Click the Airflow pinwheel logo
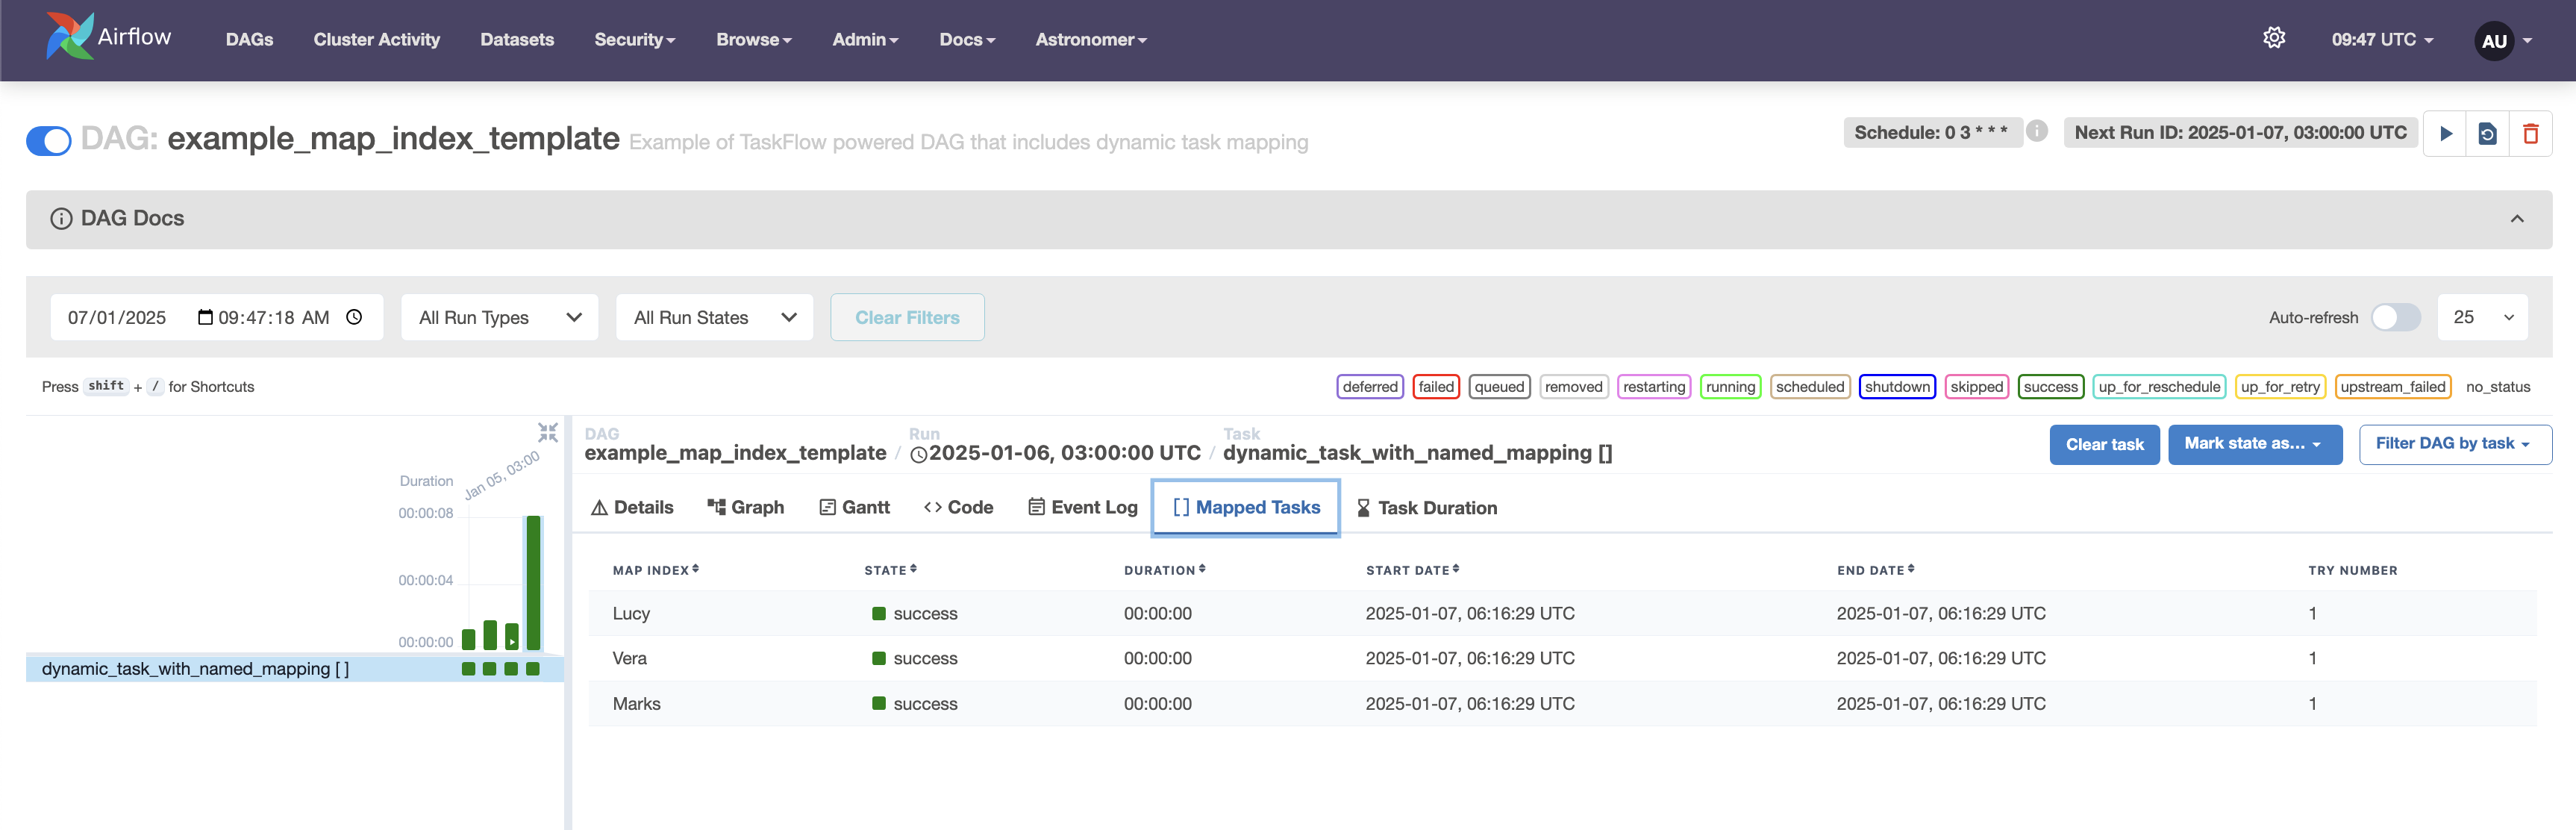 (x=69, y=36)
